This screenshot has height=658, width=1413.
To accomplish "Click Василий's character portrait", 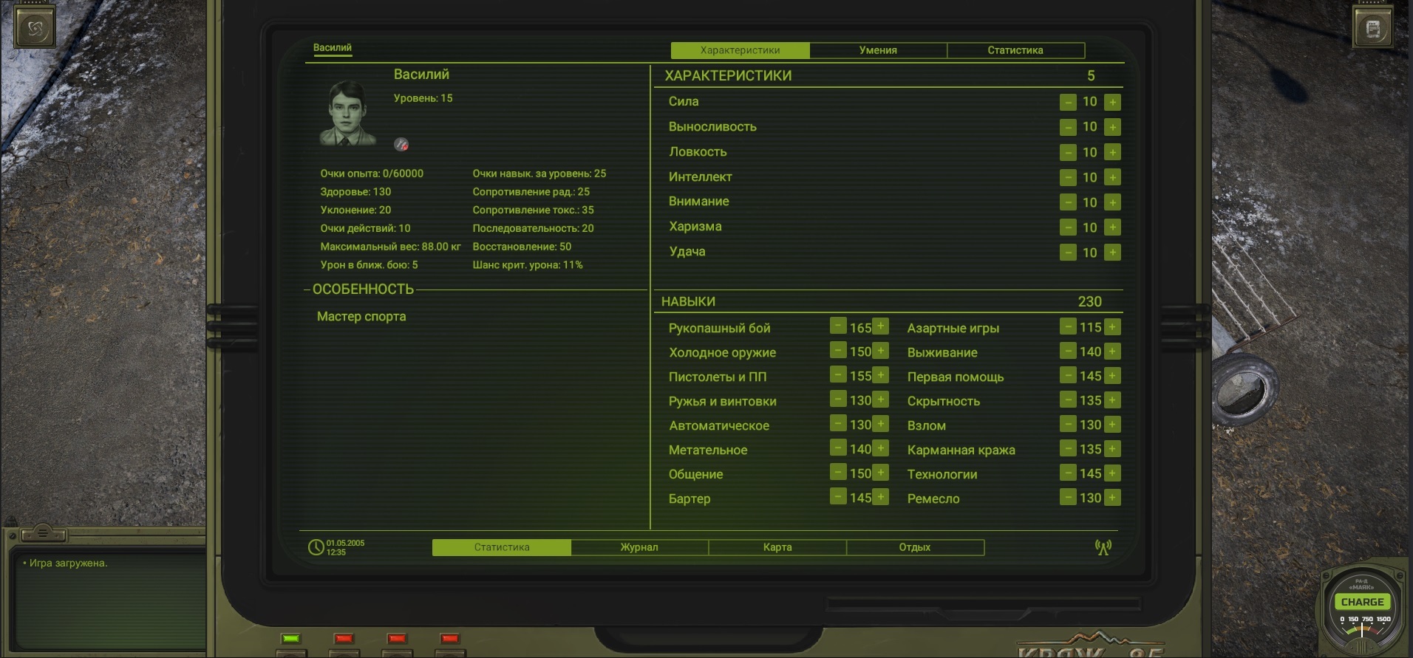I will tap(347, 113).
